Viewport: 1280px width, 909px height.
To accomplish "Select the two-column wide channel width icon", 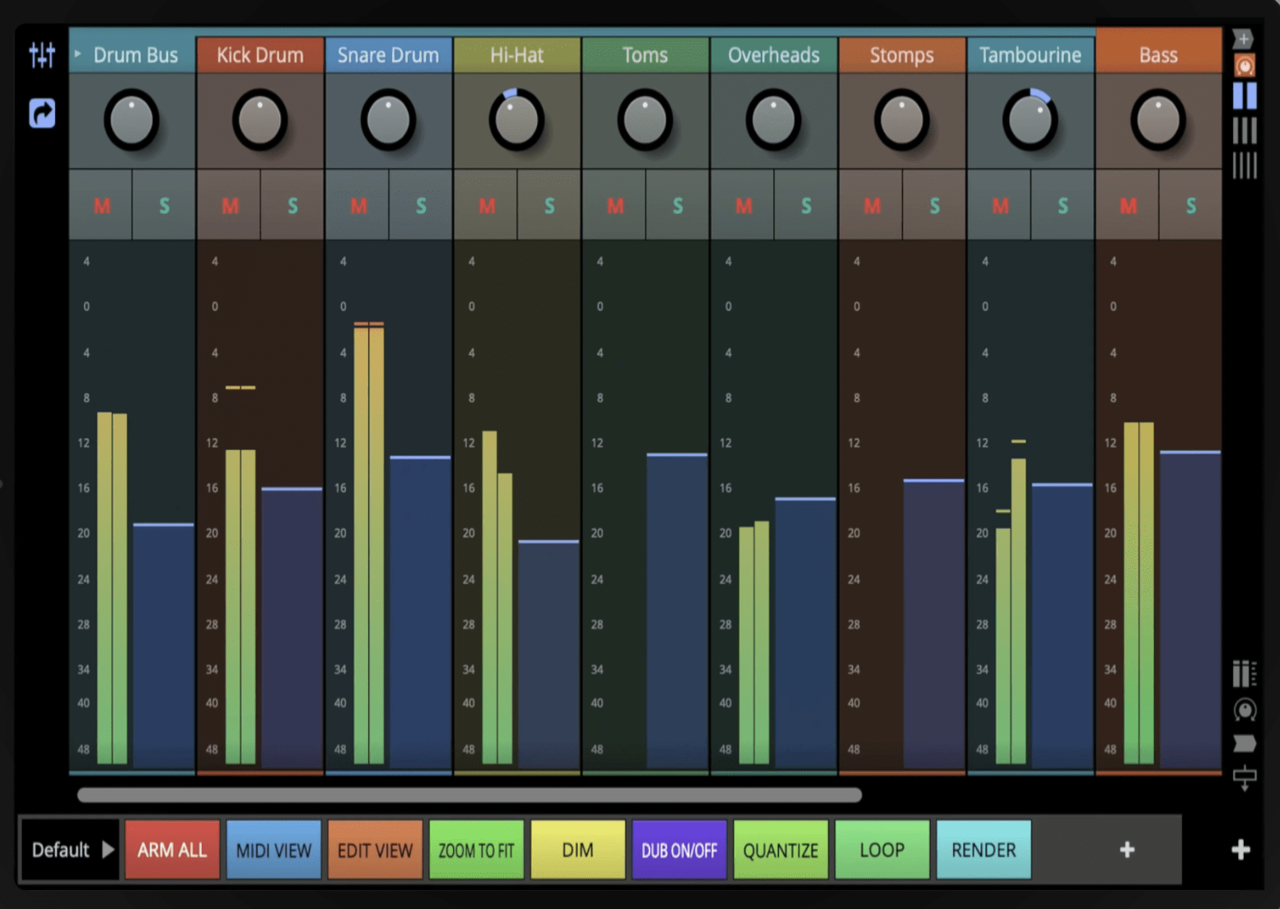I will point(1244,96).
